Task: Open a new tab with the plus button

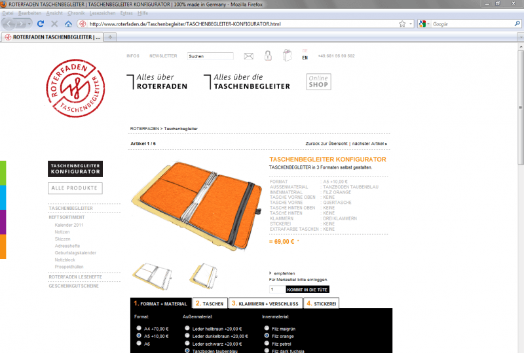Action: tap(110, 37)
